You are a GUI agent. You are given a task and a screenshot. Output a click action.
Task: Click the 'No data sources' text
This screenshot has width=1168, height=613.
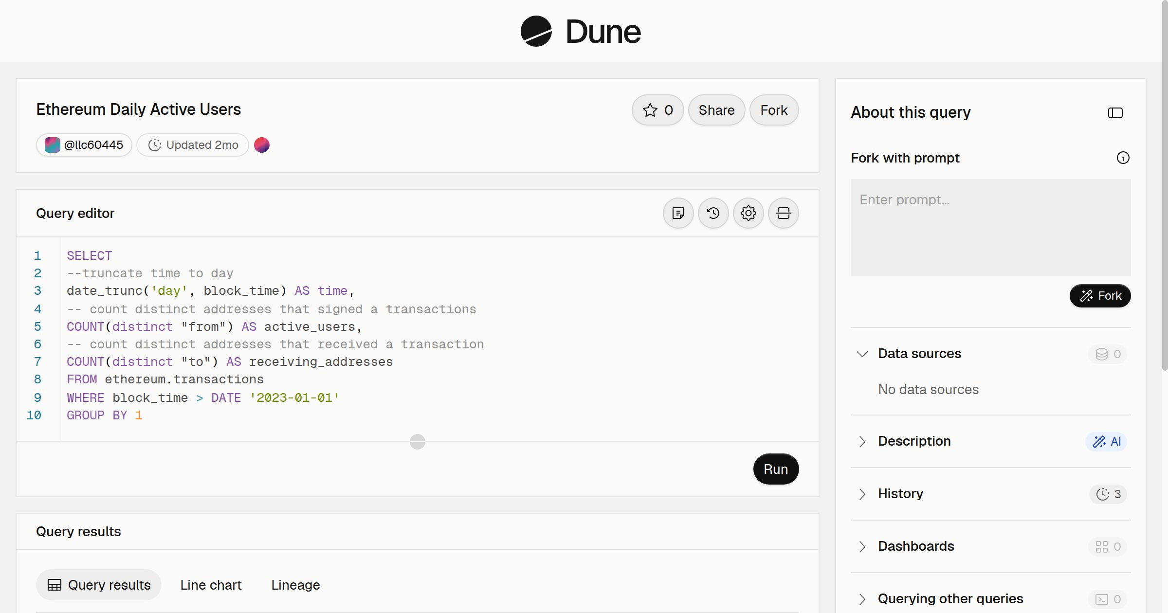[x=928, y=389]
